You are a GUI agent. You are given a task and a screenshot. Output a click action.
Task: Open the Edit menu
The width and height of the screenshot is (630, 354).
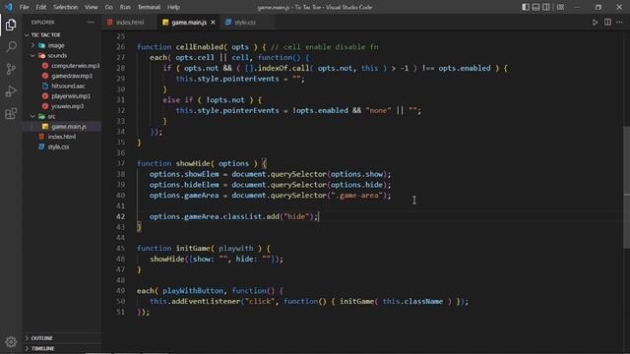pyautogui.click(x=41, y=7)
